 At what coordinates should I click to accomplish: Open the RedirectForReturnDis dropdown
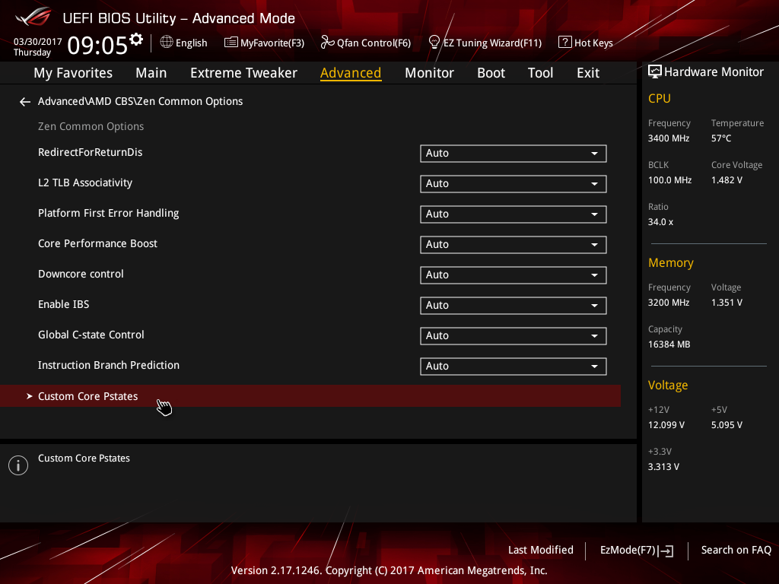click(x=513, y=154)
